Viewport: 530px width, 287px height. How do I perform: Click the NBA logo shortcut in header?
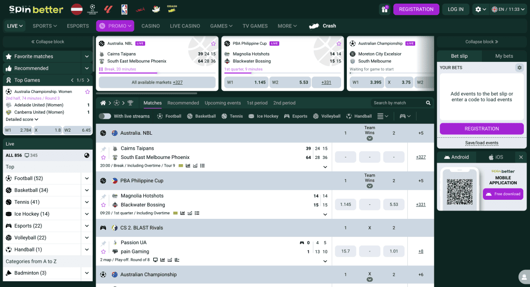click(124, 9)
